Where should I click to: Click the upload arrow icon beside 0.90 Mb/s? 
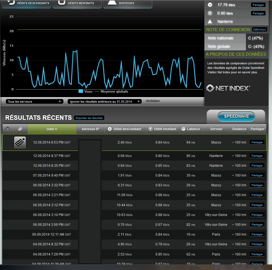coord(210,13)
